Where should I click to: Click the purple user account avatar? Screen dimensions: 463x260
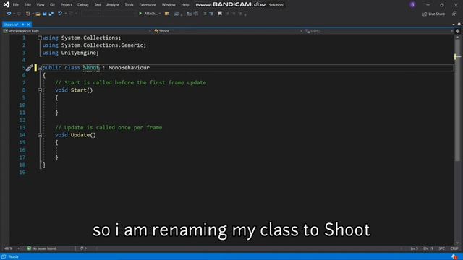coord(412,5)
